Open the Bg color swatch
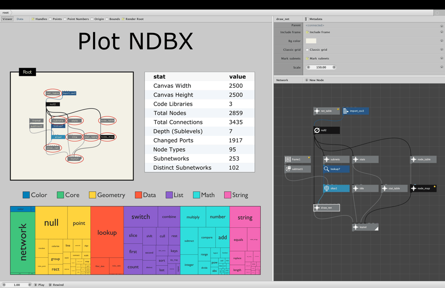 (x=311, y=41)
